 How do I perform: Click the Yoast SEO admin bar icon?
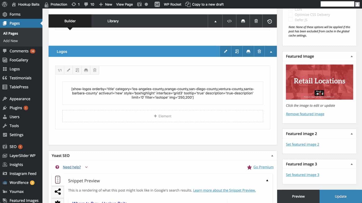coord(139,4)
